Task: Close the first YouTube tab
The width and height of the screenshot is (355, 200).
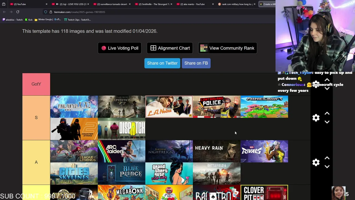Action: click(x=46, y=4)
